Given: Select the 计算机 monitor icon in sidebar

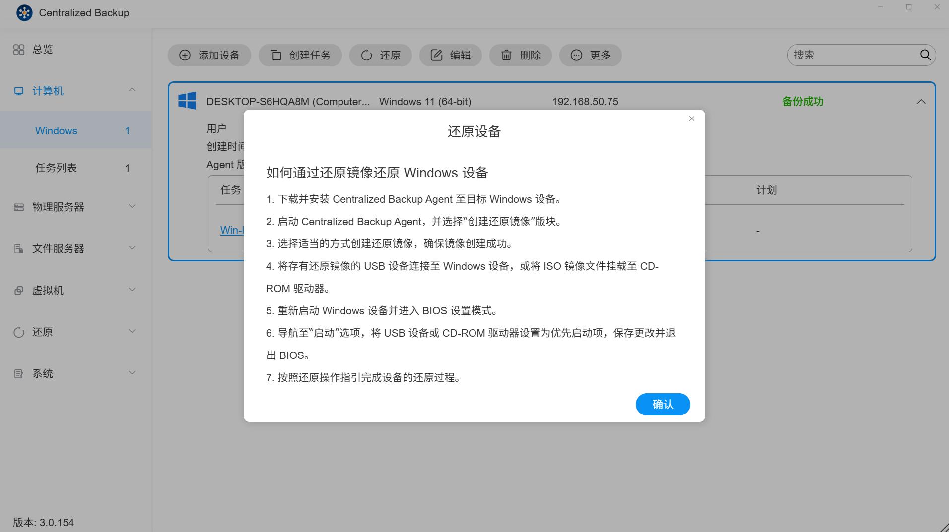Looking at the screenshot, I should pos(19,91).
